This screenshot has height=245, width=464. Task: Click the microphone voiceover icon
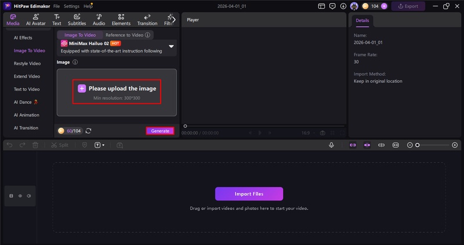coord(331,145)
